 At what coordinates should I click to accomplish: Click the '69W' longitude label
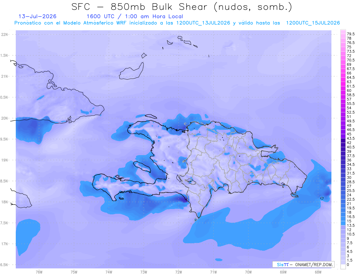[x=283, y=272]
